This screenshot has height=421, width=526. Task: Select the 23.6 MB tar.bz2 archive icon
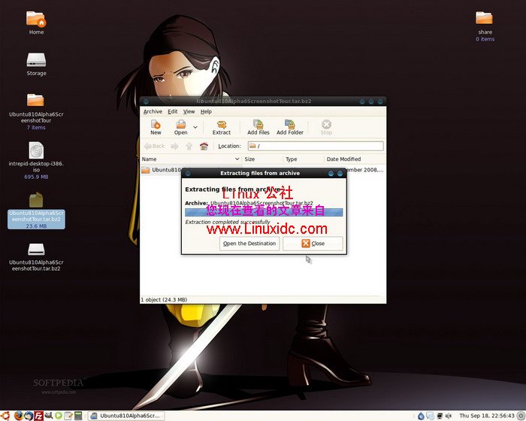click(x=36, y=210)
